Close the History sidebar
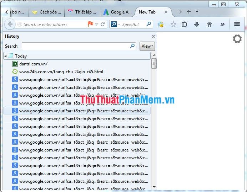 153,36
